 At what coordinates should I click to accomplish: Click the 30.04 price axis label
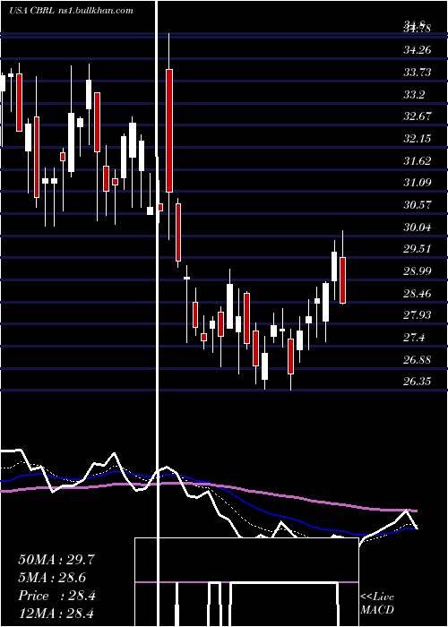[417, 228]
